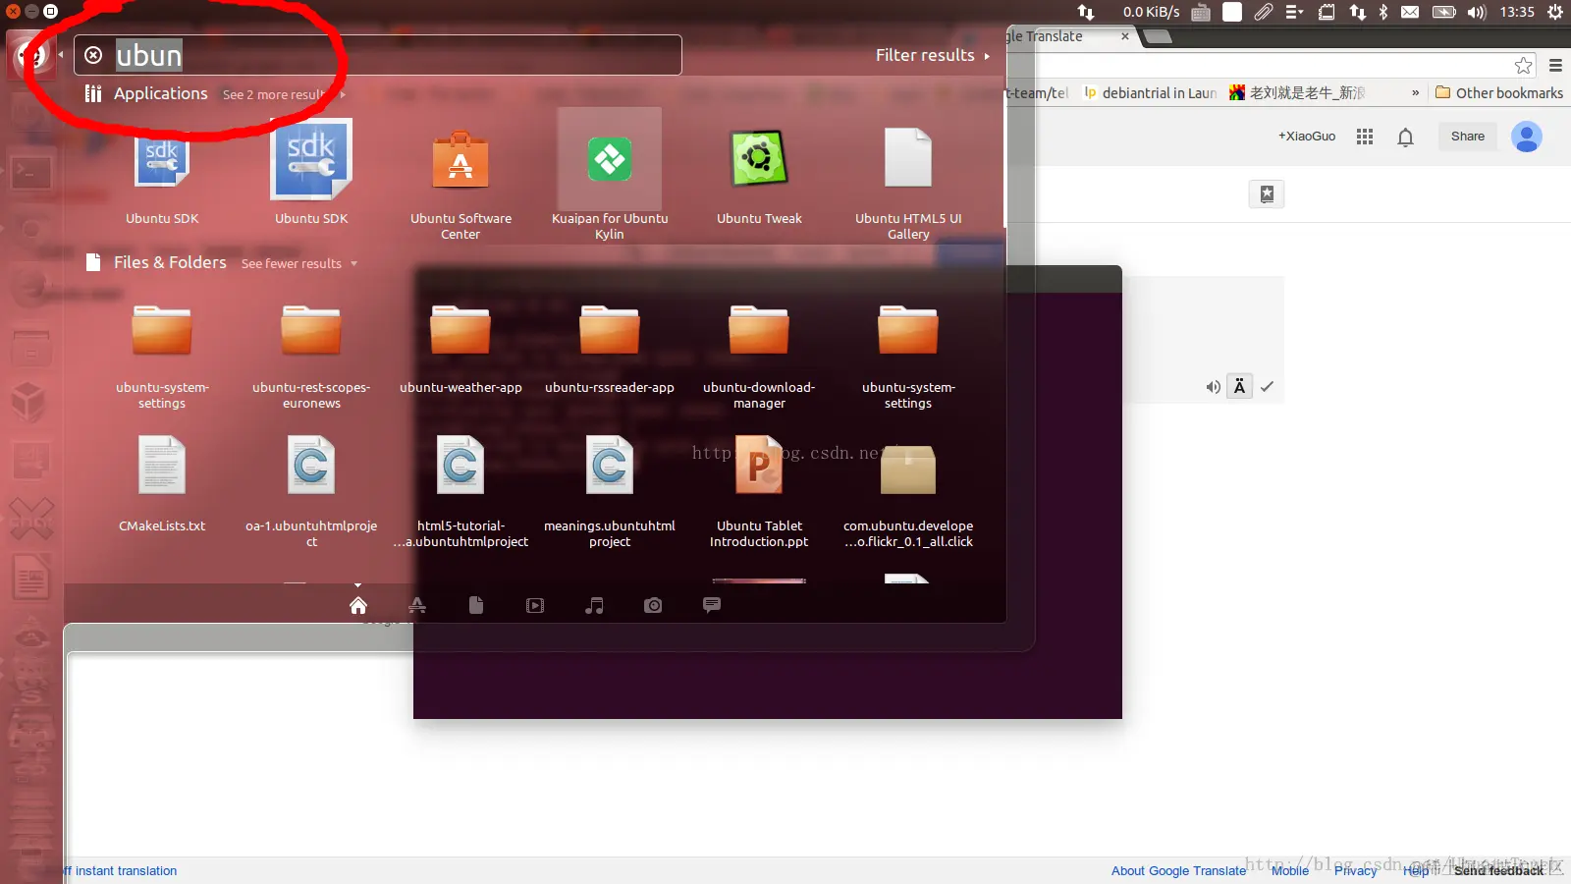Open the Translate phrasebook star button
This screenshot has width=1571, height=884.
coord(1267,194)
